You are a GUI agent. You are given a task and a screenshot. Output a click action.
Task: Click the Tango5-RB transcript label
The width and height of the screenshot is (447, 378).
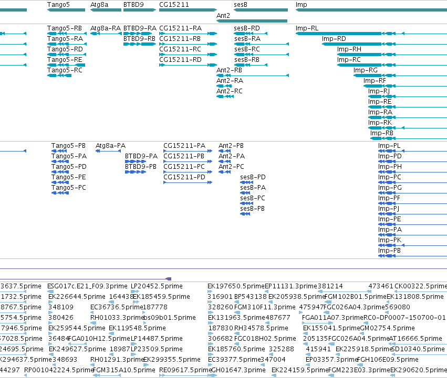pos(65,28)
